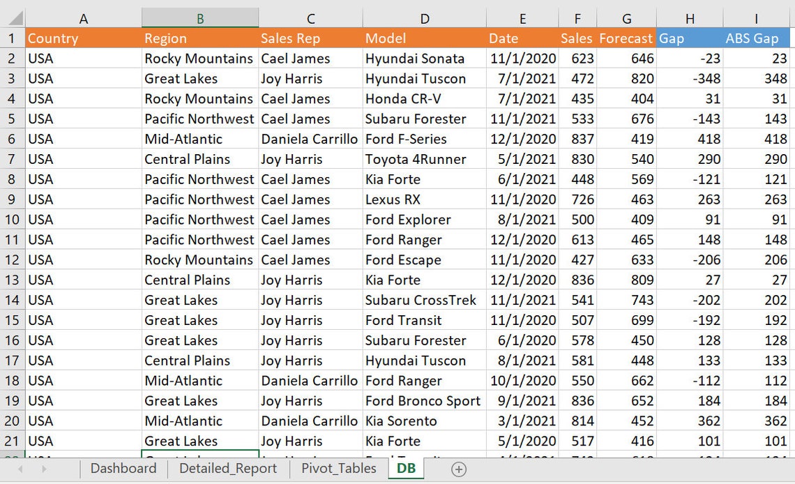Select the DB sheet tab
Viewport: 795px width, 484px height.
404,469
